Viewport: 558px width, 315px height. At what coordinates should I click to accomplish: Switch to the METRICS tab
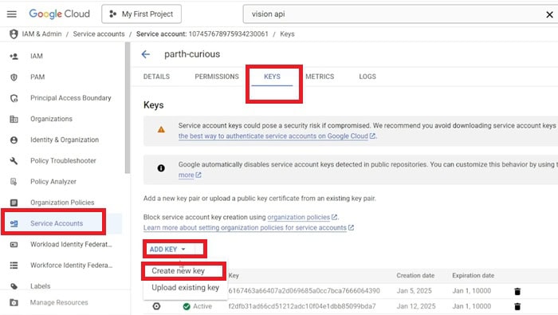point(320,77)
